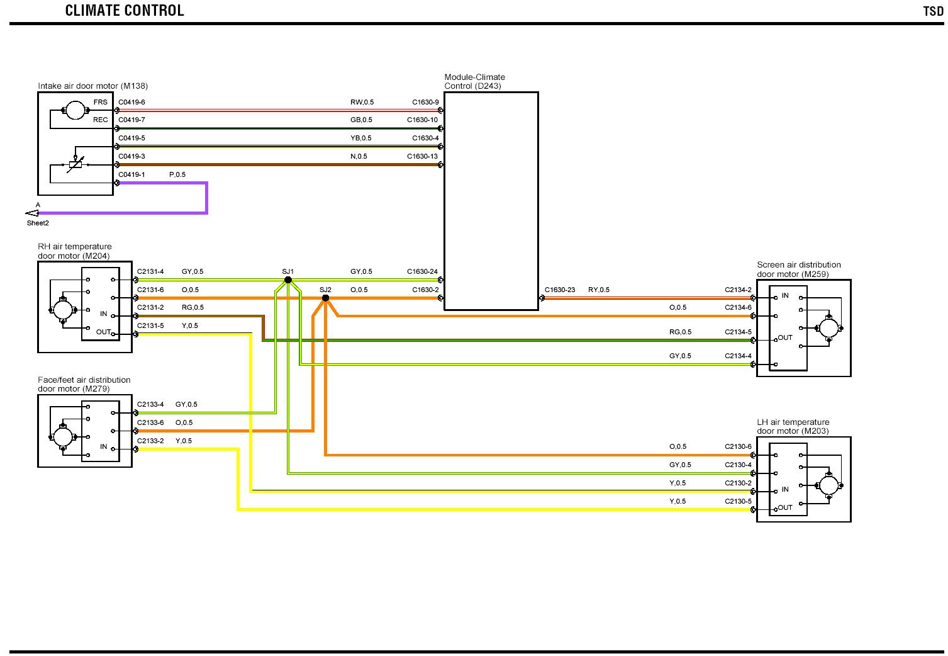The height and width of the screenshot is (656, 948).
Task: Click the motor symbol inside M204 block
Action: click(62, 309)
